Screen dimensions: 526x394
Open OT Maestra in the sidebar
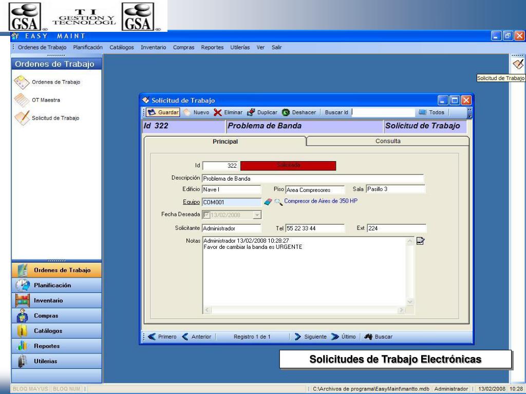pyautogui.click(x=43, y=100)
